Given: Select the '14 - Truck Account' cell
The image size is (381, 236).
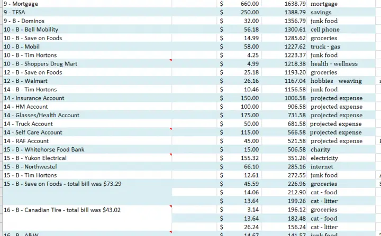Looking at the screenshot, I should point(87,124).
